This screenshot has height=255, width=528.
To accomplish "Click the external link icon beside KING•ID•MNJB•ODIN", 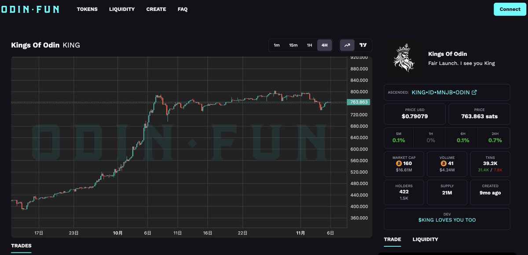I will tap(474, 93).
